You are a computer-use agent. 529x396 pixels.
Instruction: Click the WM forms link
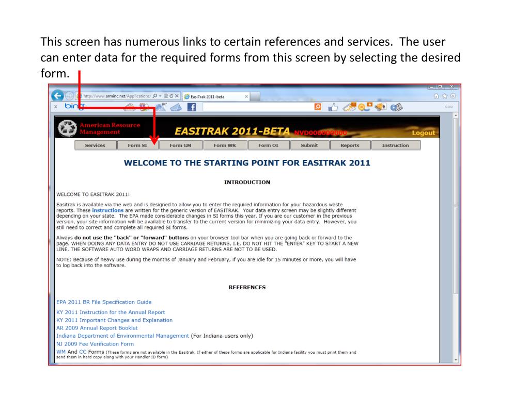pyautogui.click(x=61, y=352)
